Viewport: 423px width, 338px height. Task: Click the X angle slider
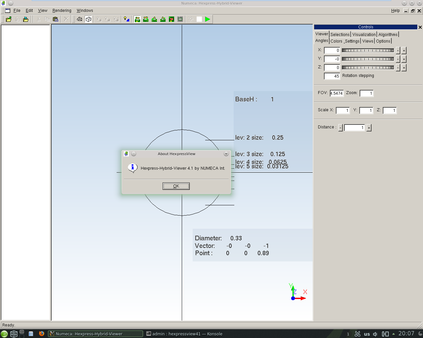tap(368, 51)
